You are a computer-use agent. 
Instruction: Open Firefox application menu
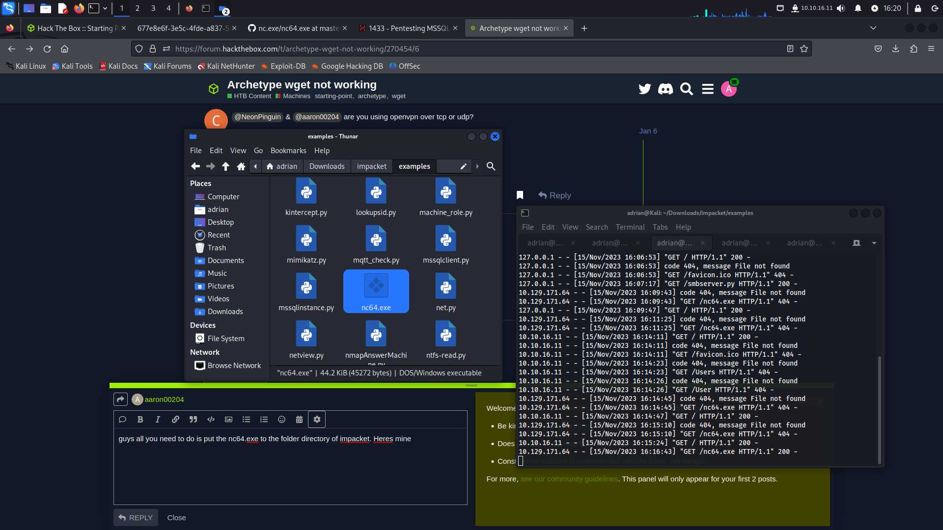click(931, 49)
